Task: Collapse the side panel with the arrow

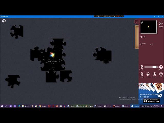Action: pos(136,22)
